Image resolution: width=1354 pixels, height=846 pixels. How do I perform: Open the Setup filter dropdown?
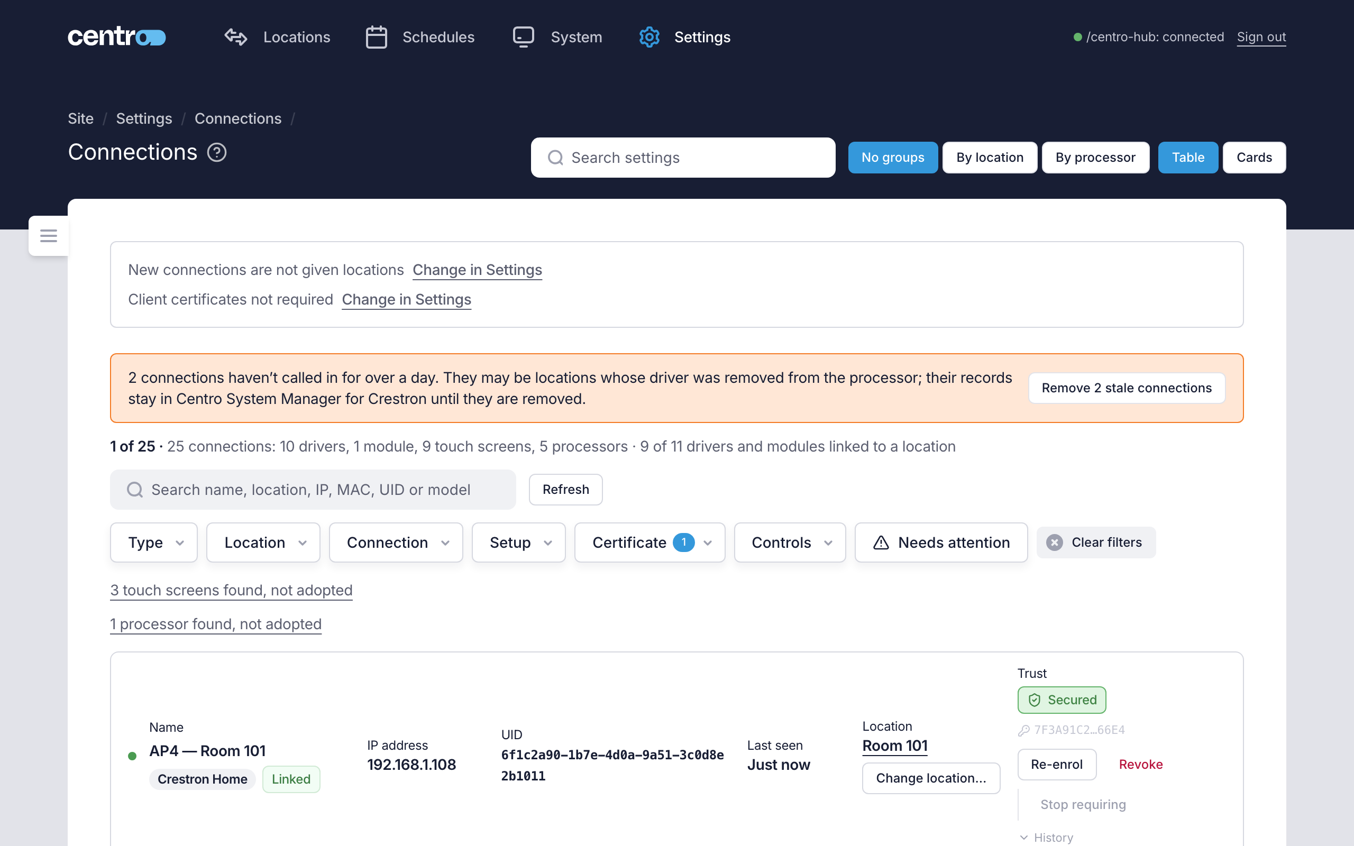519,542
